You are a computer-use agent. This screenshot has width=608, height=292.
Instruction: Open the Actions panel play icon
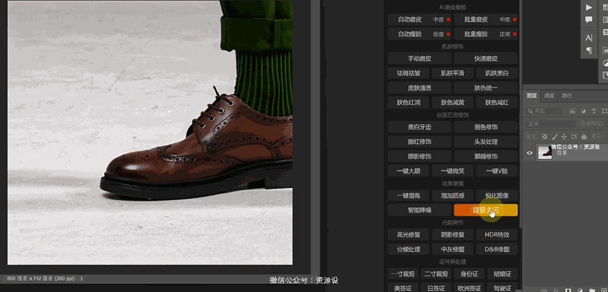click(x=589, y=7)
